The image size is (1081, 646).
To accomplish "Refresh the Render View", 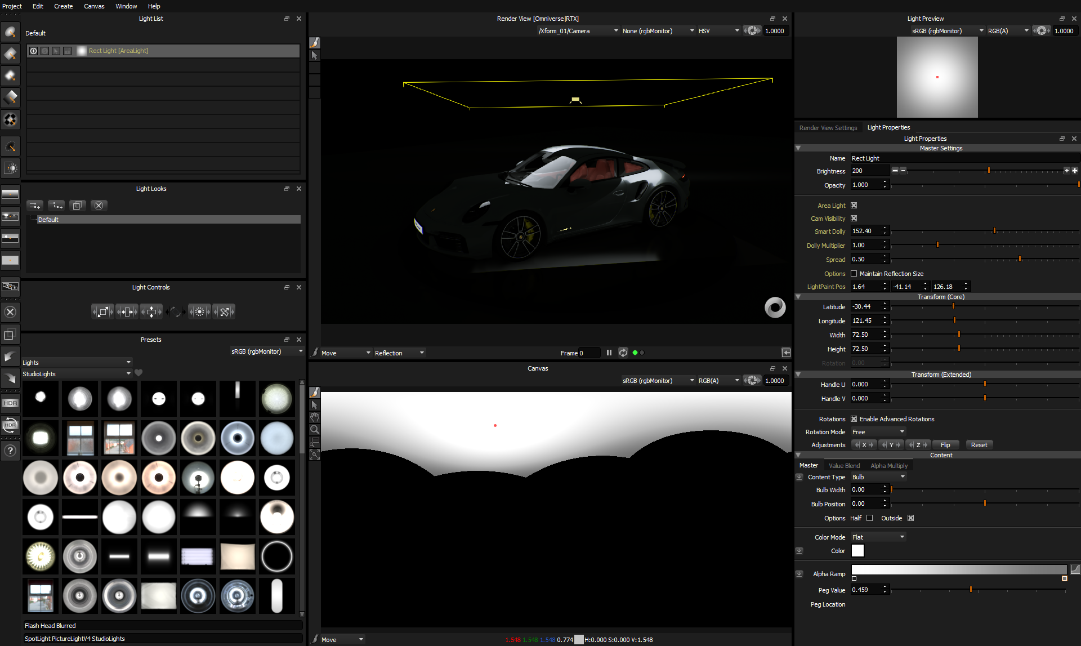I will coord(623,353).
